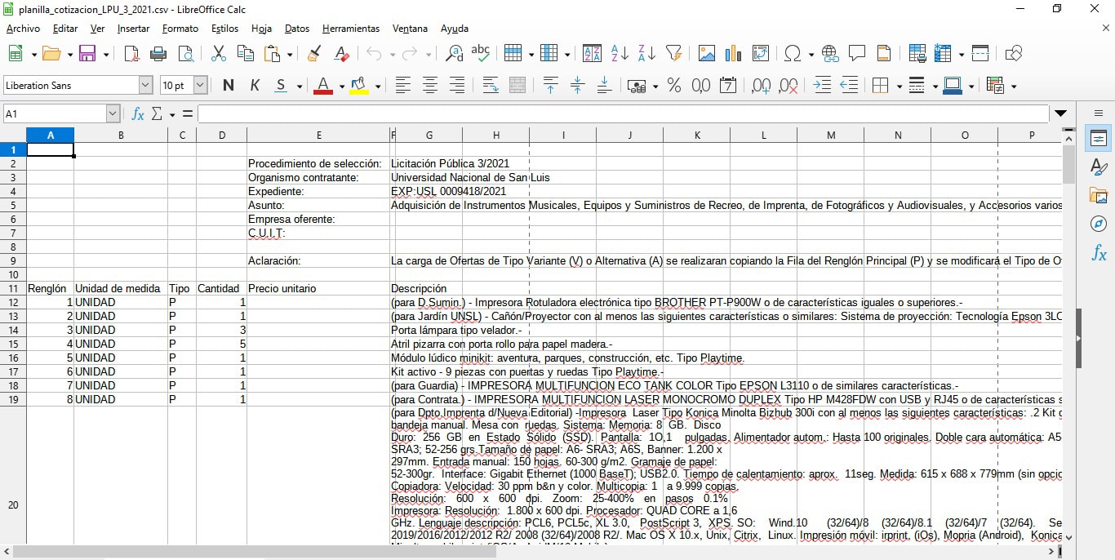Insert an image into the sheet

[707, 54]
